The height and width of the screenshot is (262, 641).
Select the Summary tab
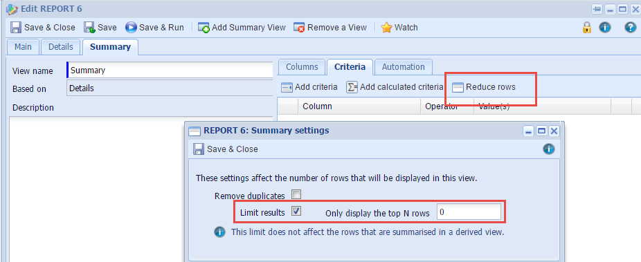click(110, 46)
